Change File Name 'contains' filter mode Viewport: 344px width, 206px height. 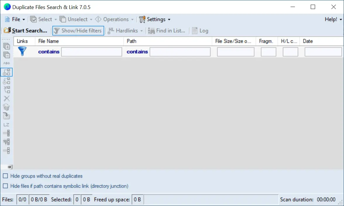click(x=49, y=52)
